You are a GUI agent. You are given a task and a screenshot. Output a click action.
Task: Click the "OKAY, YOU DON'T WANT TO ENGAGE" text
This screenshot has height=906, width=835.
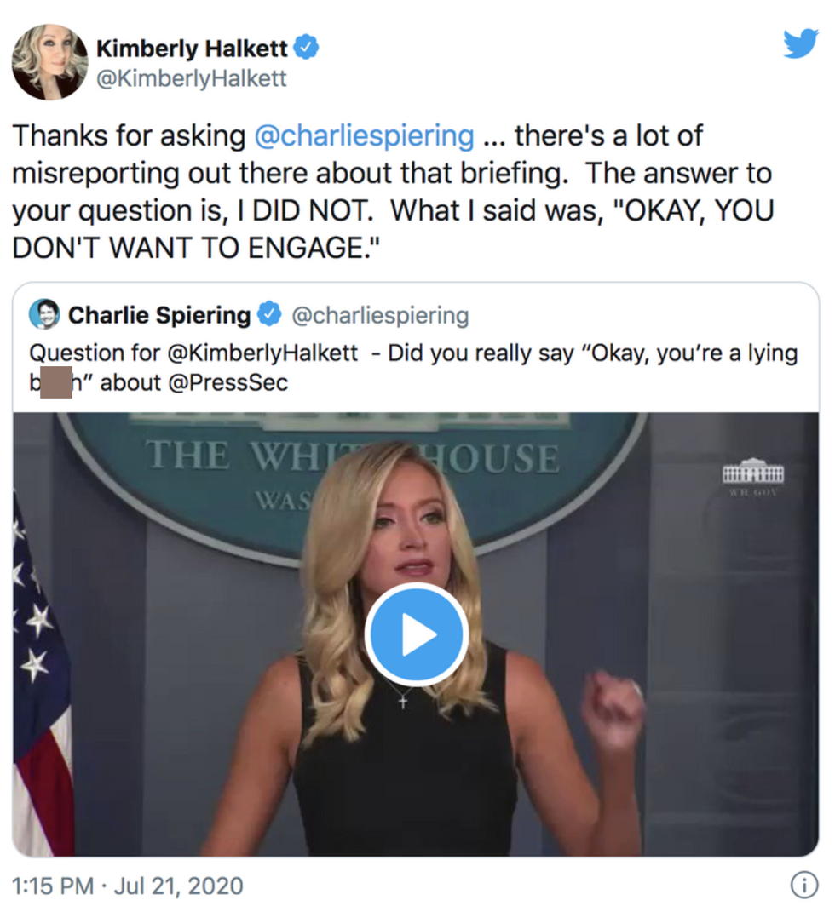pos(392,230)
